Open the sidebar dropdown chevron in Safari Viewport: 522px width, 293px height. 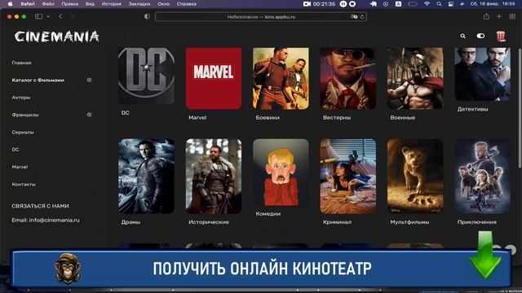click(x=48, y=16)
